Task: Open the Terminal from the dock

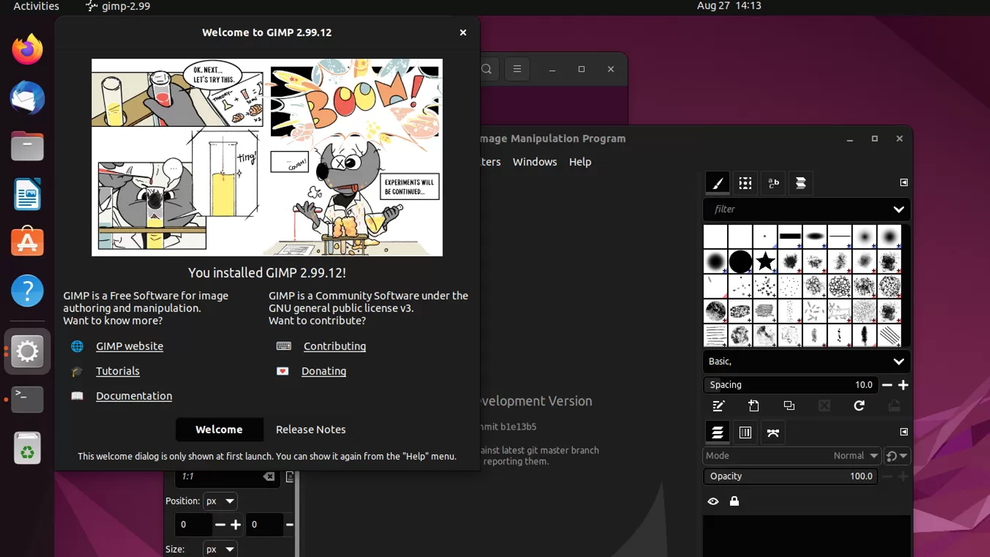Action: [27, 399]
